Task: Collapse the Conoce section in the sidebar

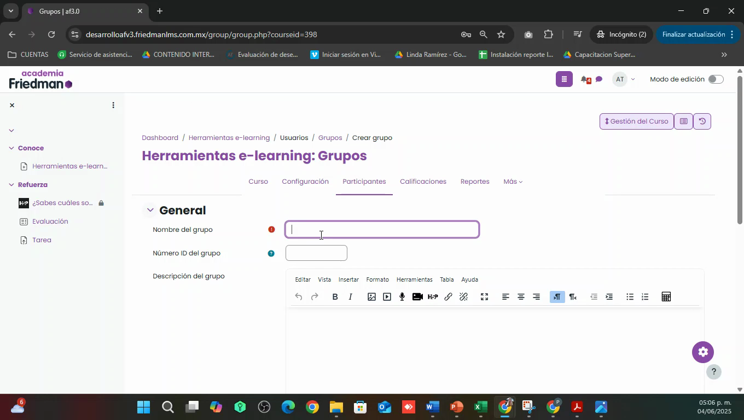Action: coord(11,148)
